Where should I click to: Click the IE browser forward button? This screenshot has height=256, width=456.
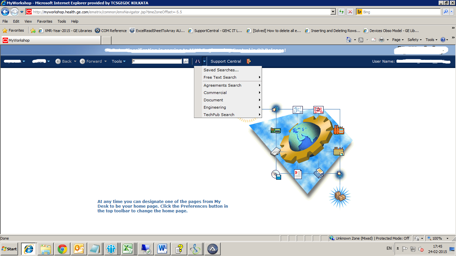pyautogui.click(x=14, y=12)
